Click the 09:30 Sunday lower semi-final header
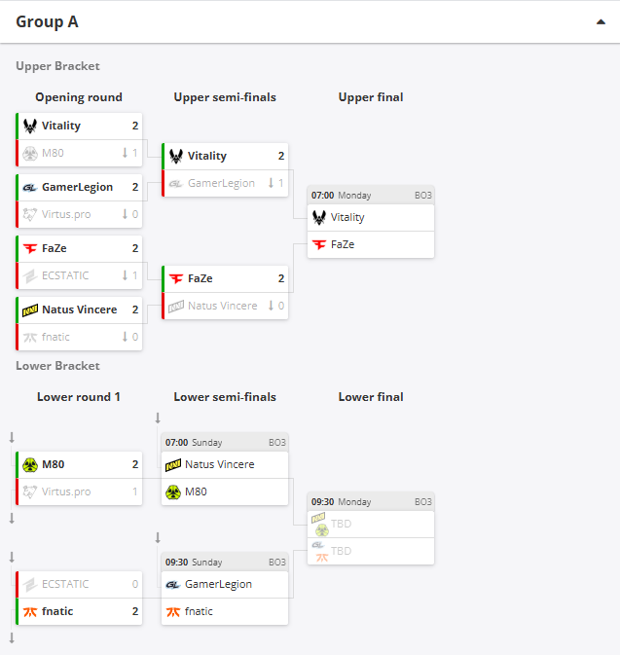 (x=225, y=563)
